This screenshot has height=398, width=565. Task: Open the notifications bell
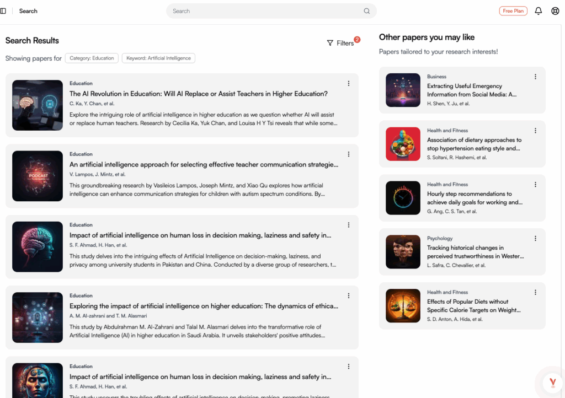click(x=539, y=11)
